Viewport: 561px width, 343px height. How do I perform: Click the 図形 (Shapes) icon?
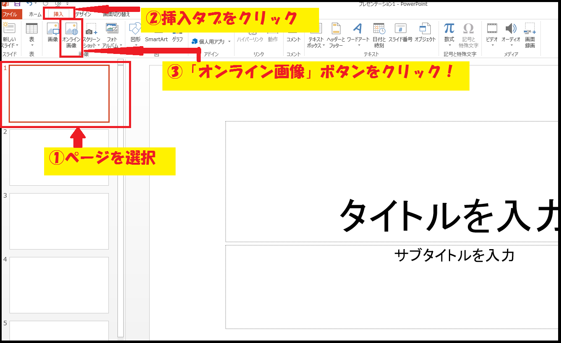pos(135,28)
